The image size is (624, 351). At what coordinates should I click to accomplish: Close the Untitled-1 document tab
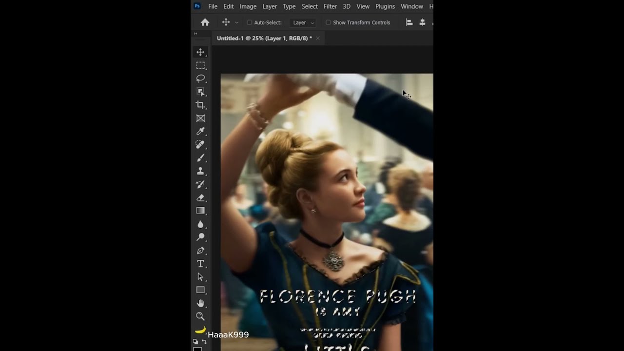[x=318, y=38]
